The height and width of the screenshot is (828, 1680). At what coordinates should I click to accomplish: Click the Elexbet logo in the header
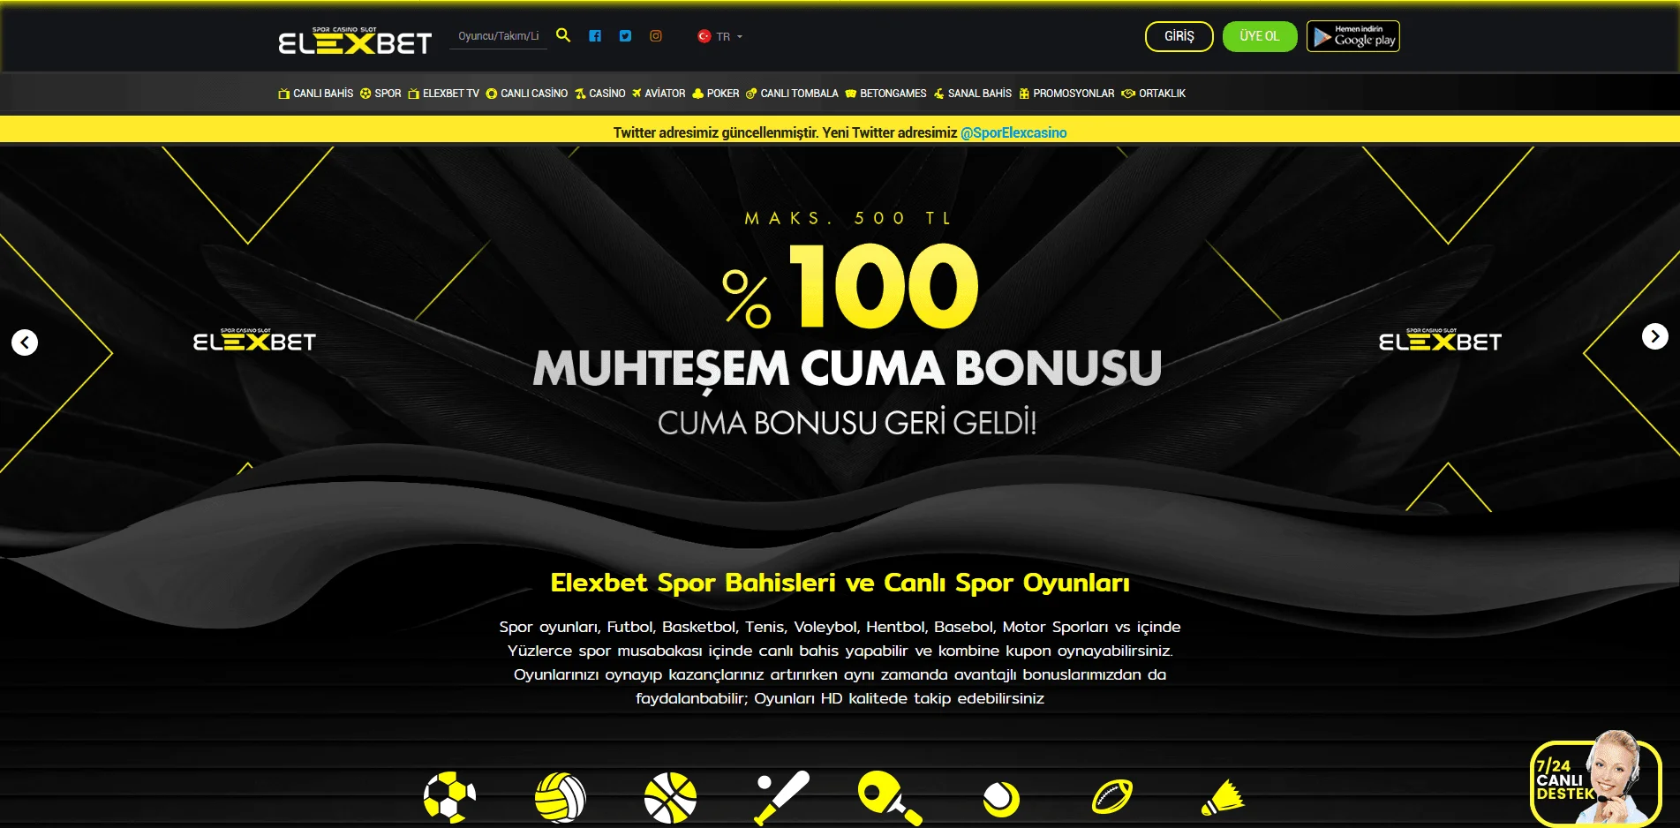pyautogui.click(x=355, y=41)
